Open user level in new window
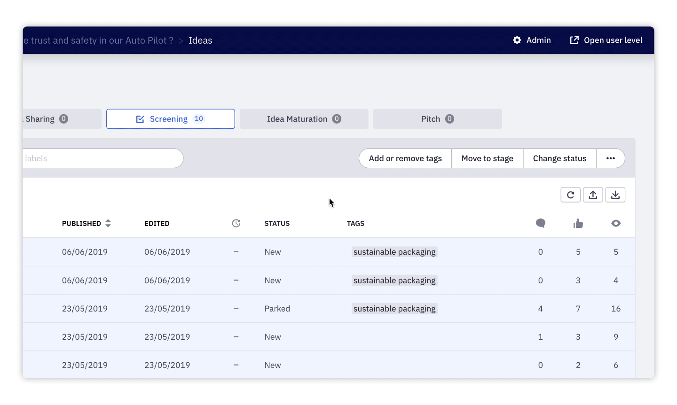The image size is (677, 405). coord(606,40)
